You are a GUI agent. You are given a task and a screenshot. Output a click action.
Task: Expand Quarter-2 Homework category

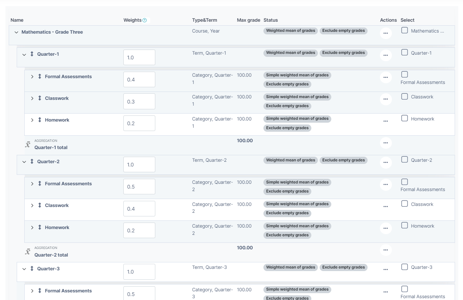32,228
